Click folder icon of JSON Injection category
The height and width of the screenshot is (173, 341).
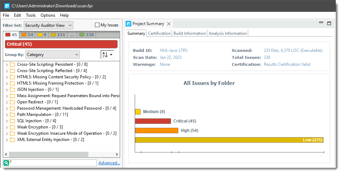tap(13, 89)
